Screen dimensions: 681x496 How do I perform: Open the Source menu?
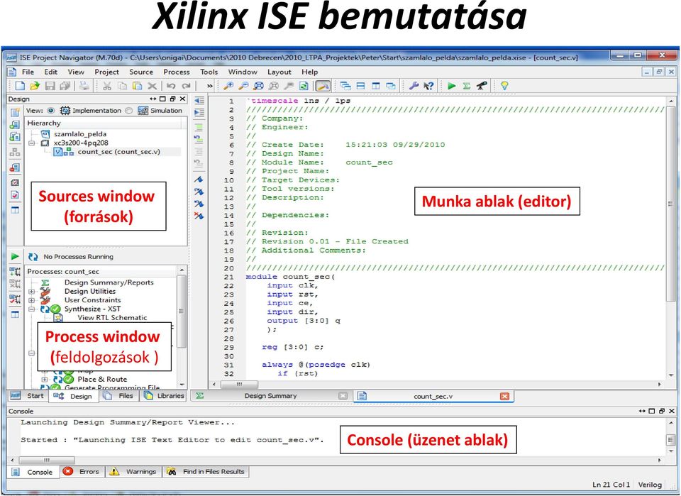[141, 72]
